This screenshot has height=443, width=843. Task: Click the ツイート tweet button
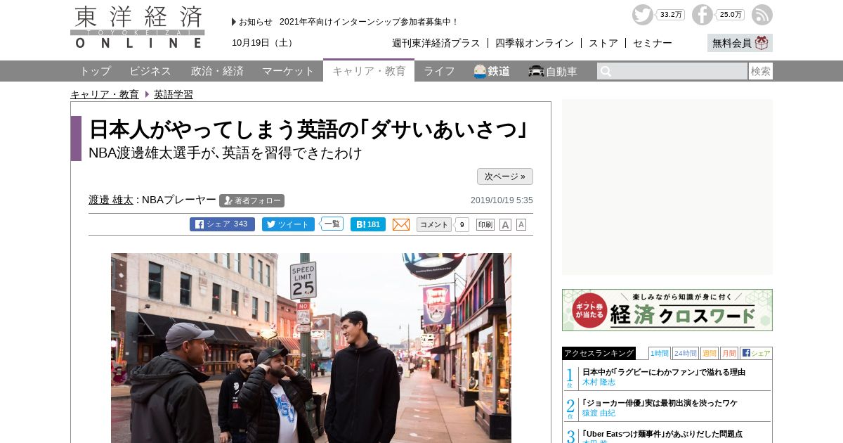coord(288,224)
